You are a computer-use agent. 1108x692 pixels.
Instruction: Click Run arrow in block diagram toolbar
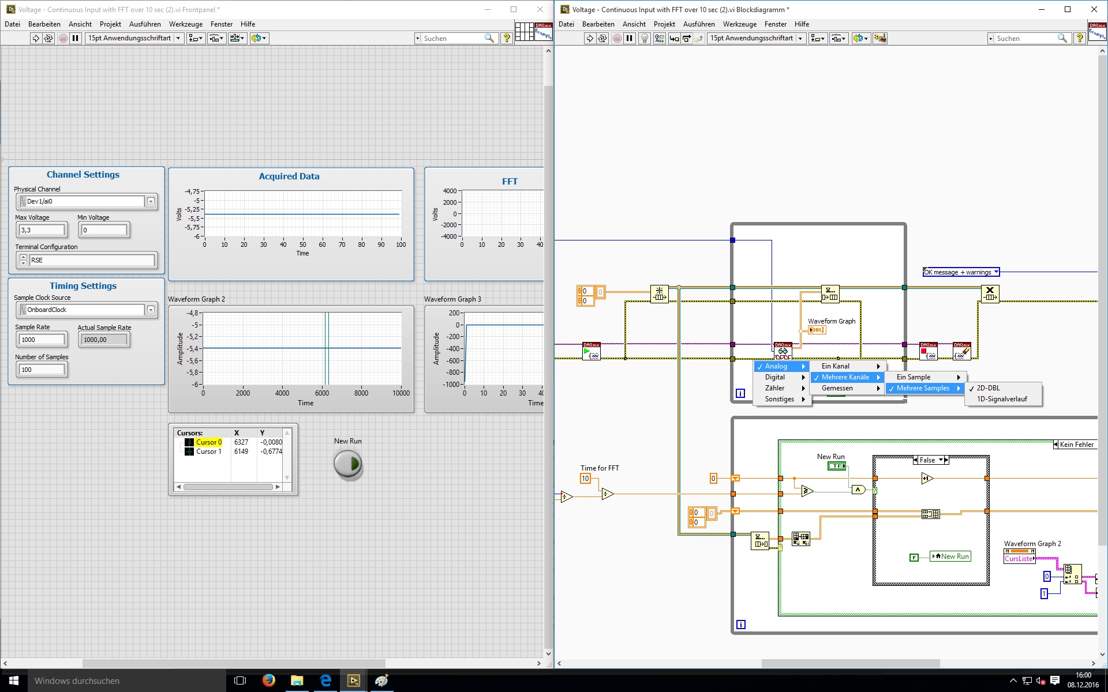pos(589,38)
